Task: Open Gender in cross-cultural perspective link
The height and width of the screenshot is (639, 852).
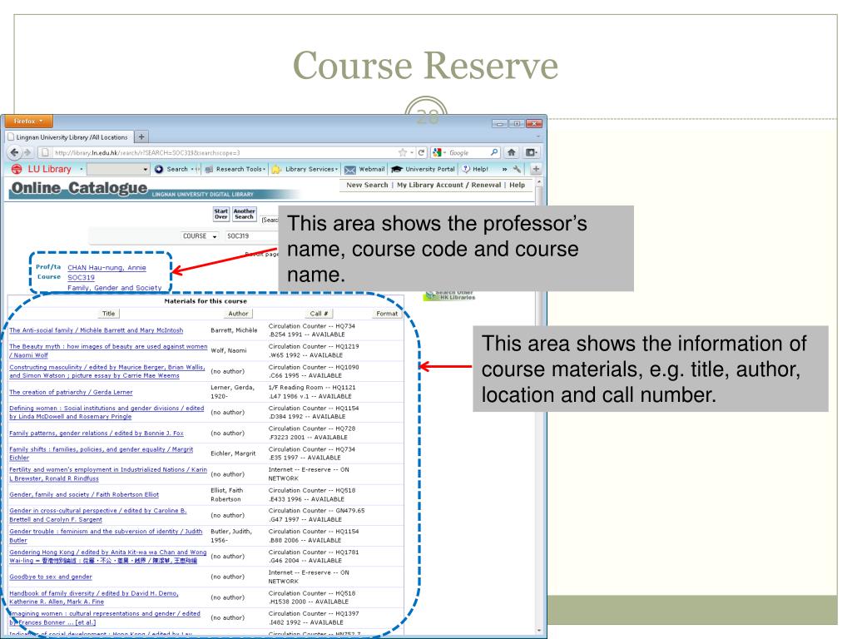Action: 98,515
